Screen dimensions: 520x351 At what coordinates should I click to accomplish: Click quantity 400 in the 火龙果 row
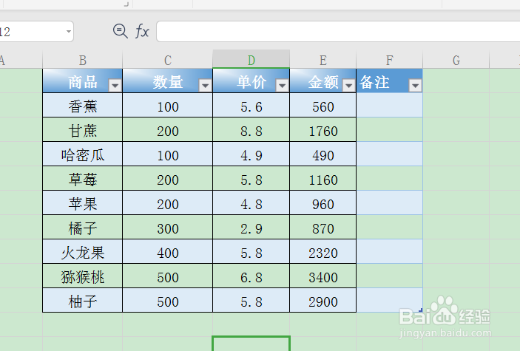167,251
